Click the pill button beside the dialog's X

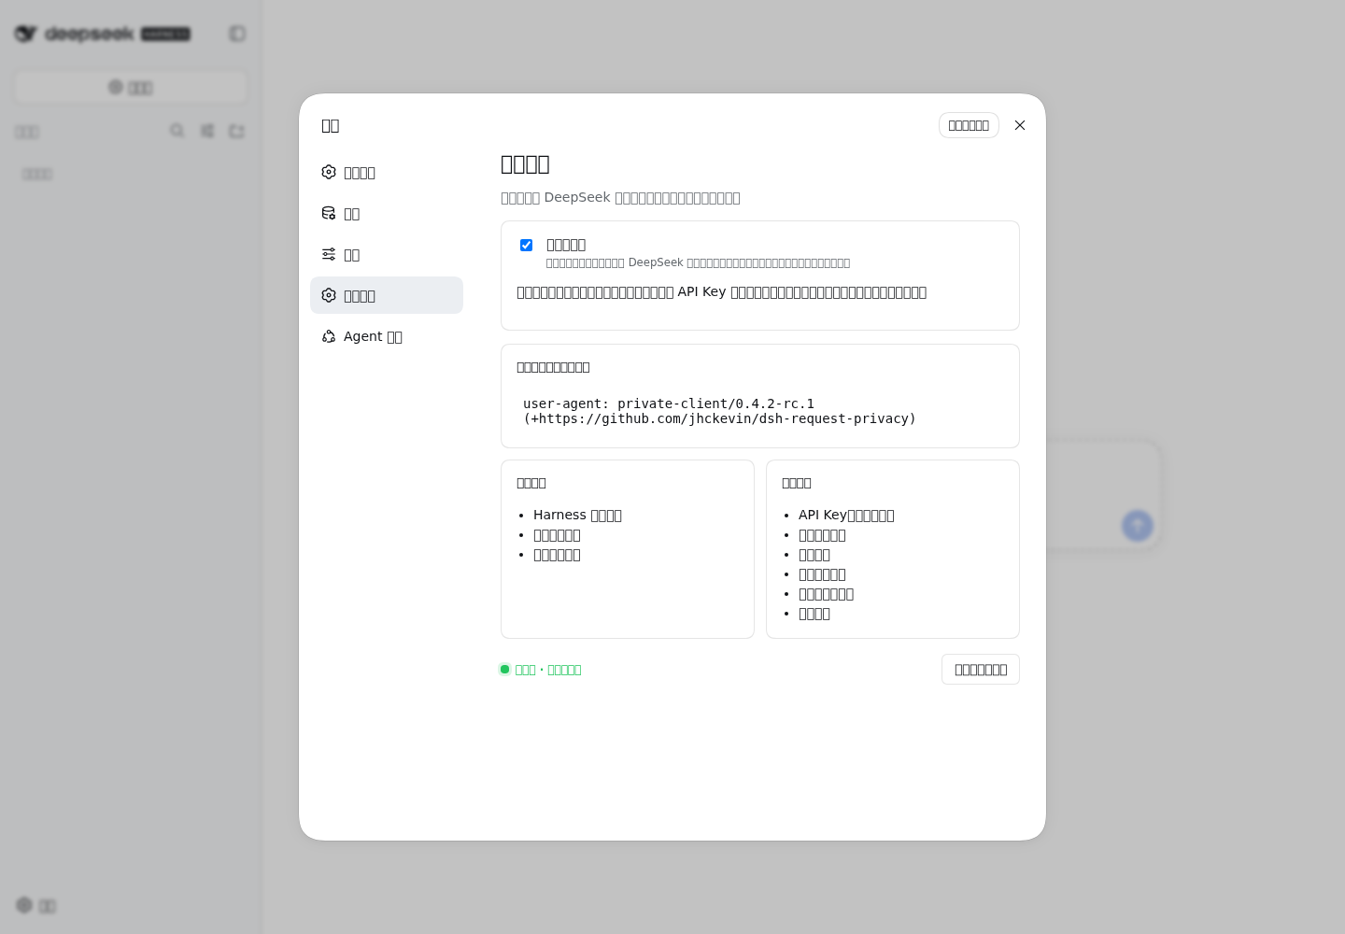tap(969, 125)
